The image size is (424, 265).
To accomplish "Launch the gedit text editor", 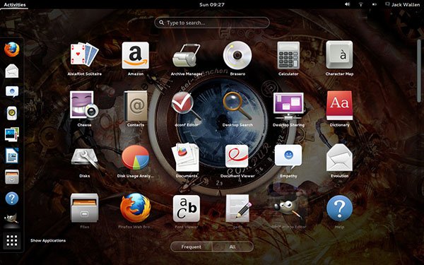I will pos(238,208).
